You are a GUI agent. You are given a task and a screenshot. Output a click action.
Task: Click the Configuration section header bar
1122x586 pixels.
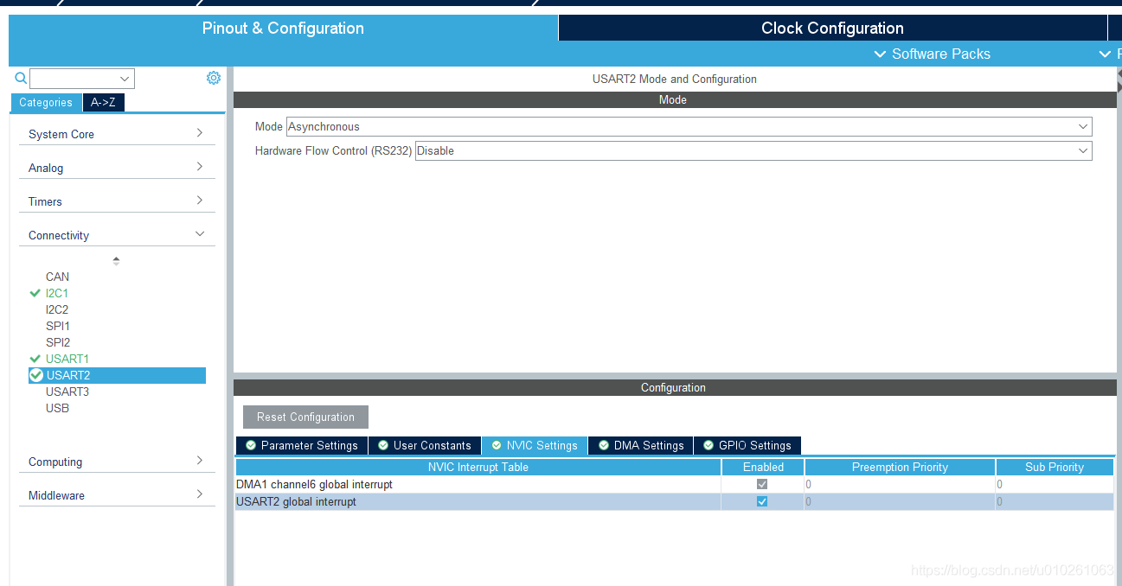[x=673, y=387]
